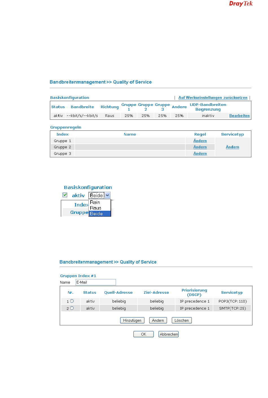The width and height of the screenshot is (268, 398).
Task: Click the Ändern button below the rules table
Action: pyautogui.click(x=158, y=320)
